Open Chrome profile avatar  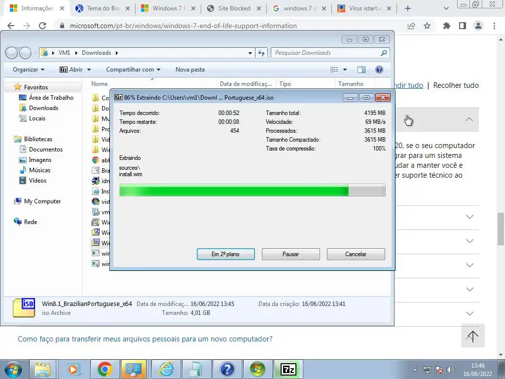(478, 26)
